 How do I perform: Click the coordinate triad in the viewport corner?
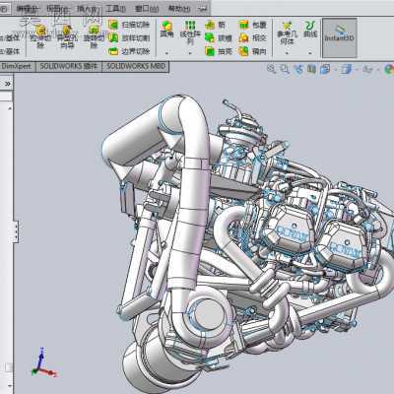(42, 363)
